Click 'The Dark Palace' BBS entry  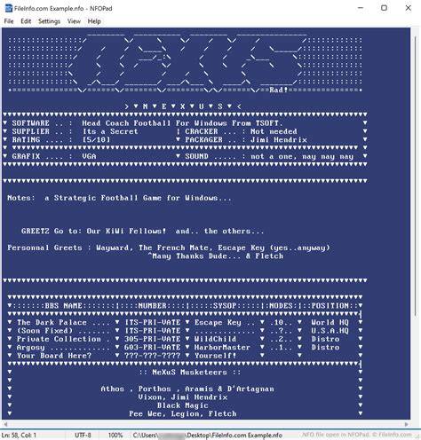(52, 322)
